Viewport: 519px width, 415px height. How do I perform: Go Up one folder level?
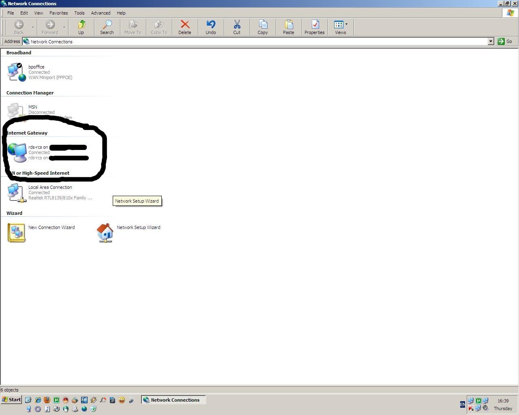[81, 27]
